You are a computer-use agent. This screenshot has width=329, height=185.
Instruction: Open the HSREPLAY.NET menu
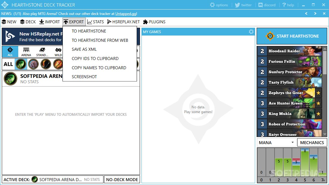[124, 22]
